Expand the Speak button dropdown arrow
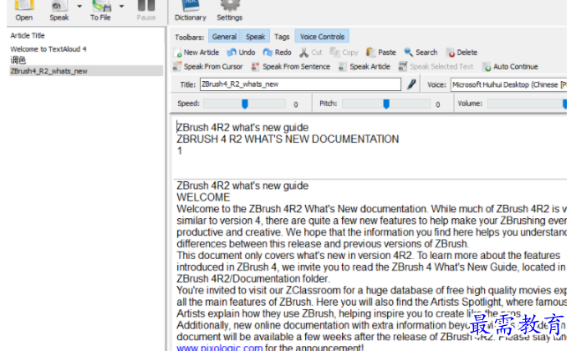The width and height of the screenshot is (571, 351). 79,7
